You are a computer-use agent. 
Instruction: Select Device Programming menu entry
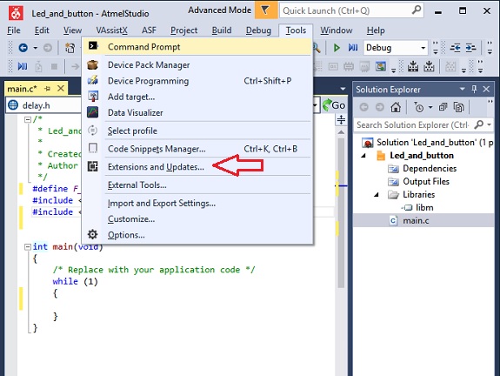(197, 81)
